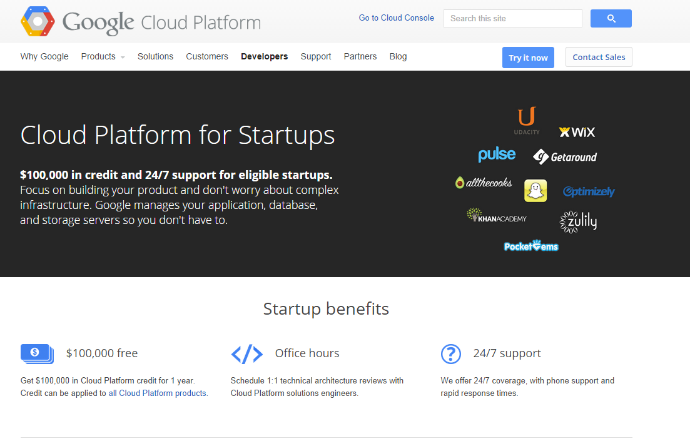
Task: Click the Contact Sales button
Action: tap(599, 57)
